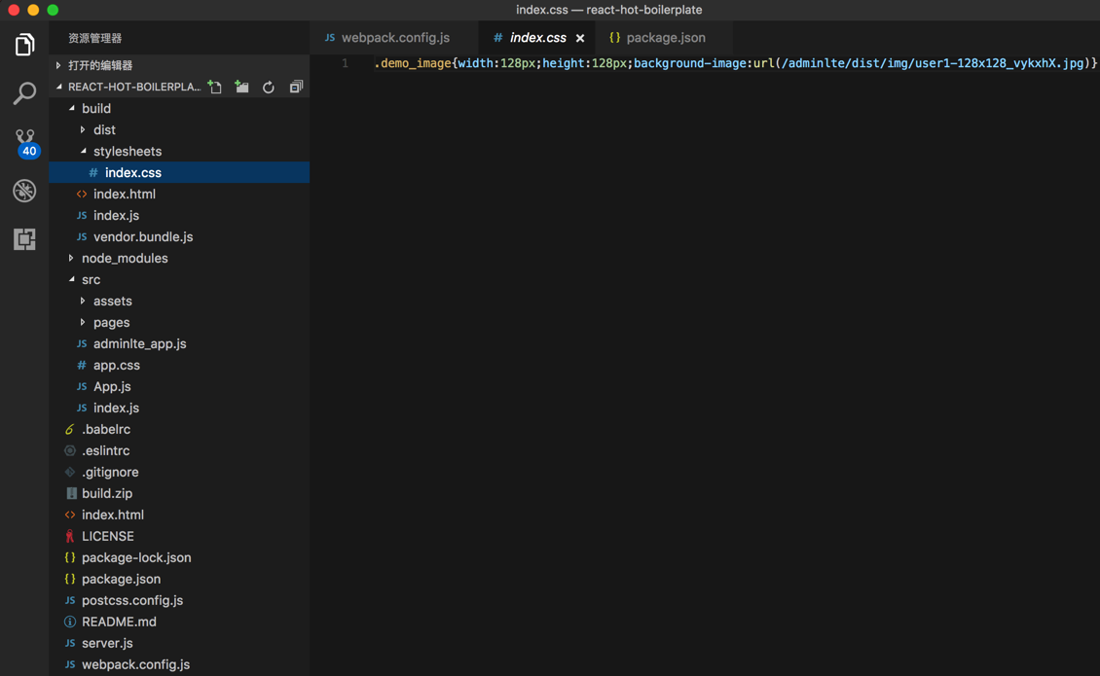Refresh the explorer file tree
The image size is (1100, 676).
269,87
